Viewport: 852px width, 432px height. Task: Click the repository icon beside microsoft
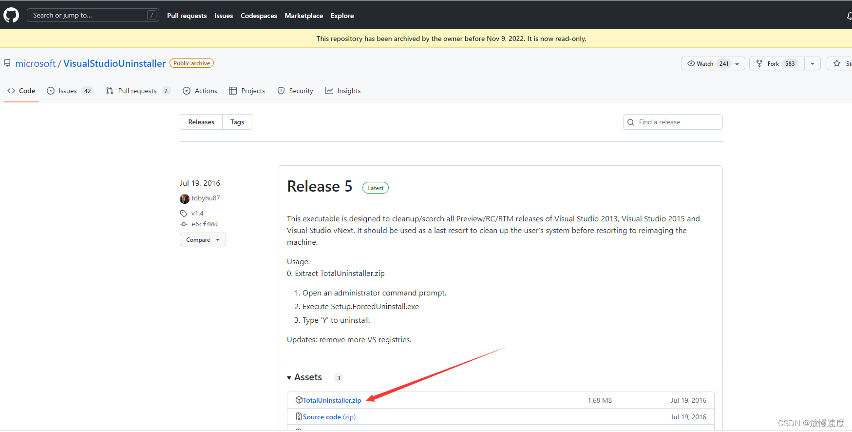7,63
